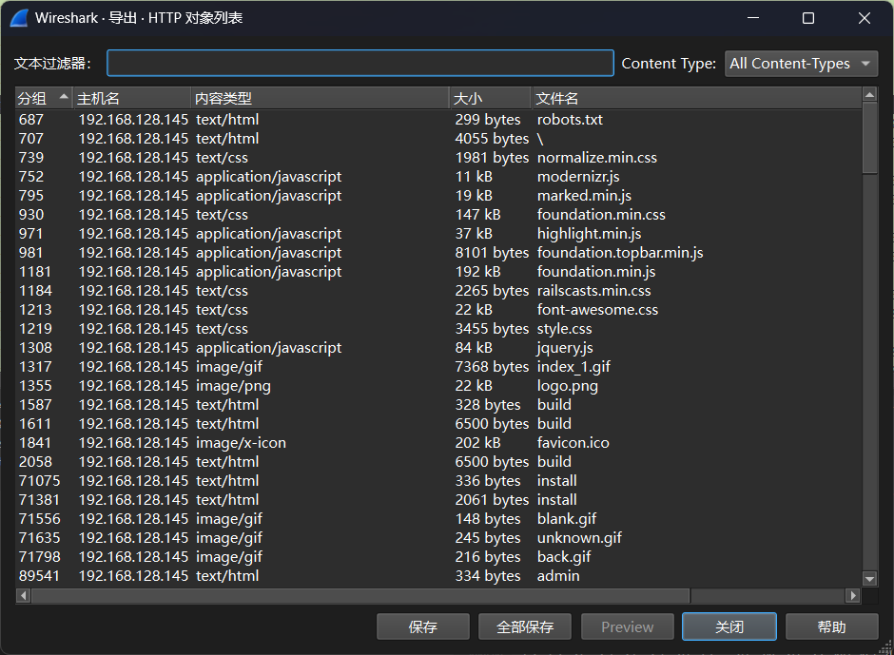The width and height of the screenshot is (894, 655).
Task: Select the install row of packet 71075
Action: click(x=438, y=481)
